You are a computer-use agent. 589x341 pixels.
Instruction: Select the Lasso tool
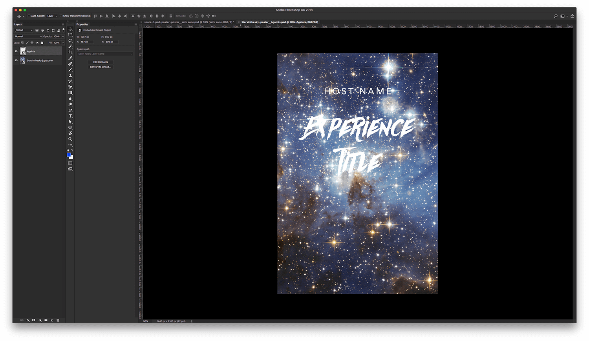[70, 41]
